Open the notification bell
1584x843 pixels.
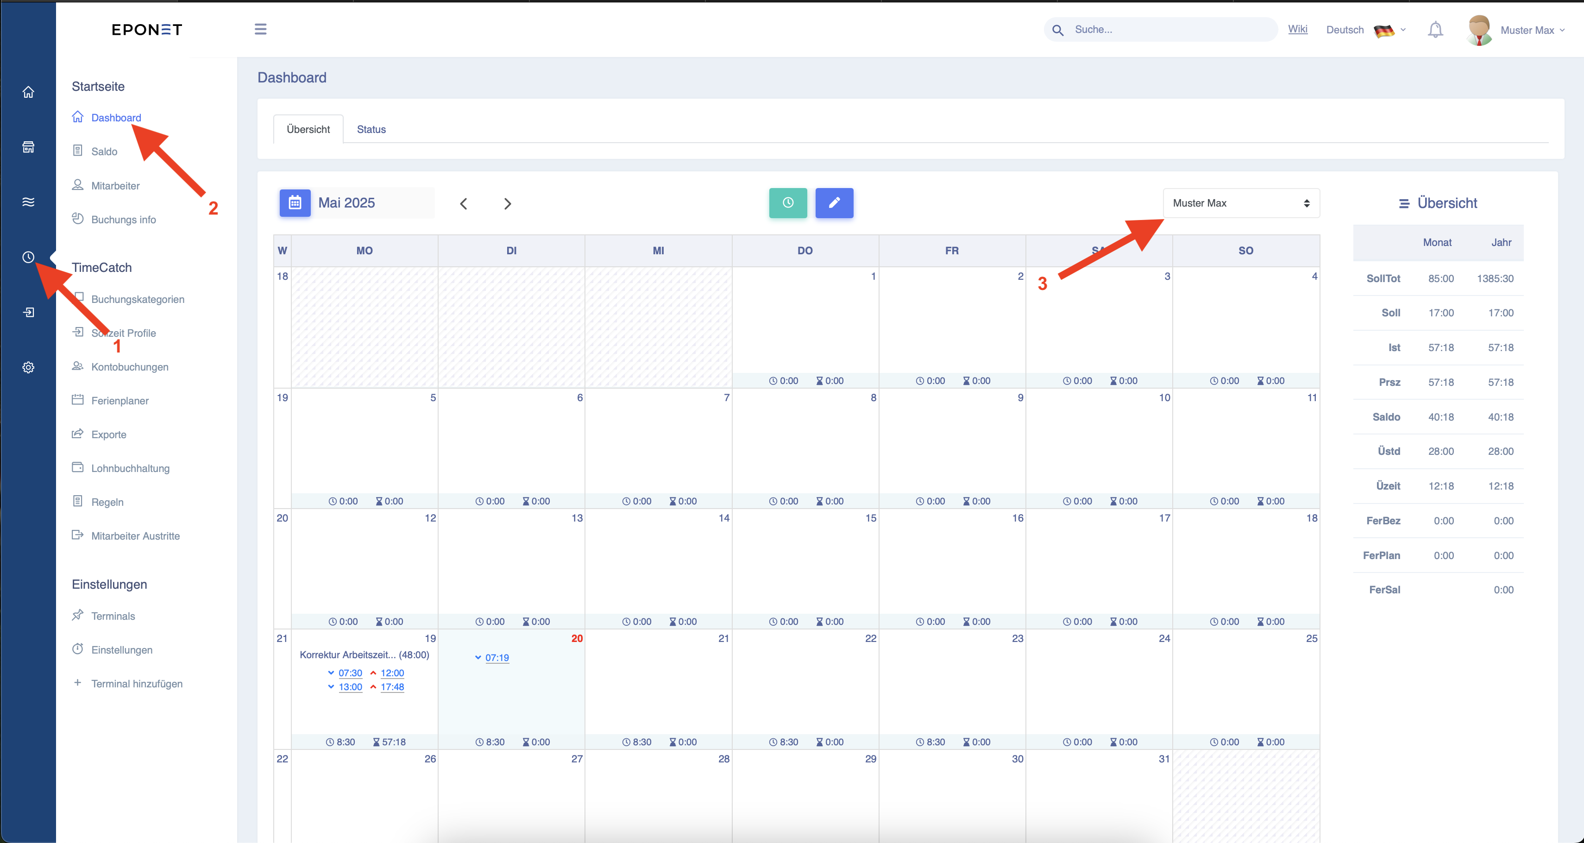1435,30
